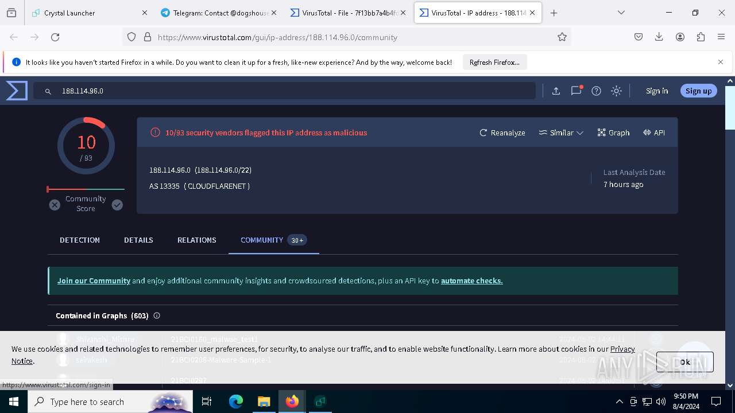The height and width of the screenshot is (413, 735).
Task: Reload the current page
Action: coord(55,37)
